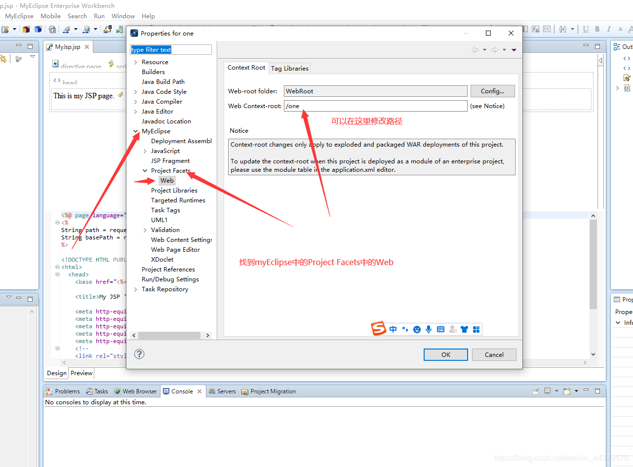Viewport: 633px width, 467px height.
Task: Click the Config... button
Action: point(493,91)
